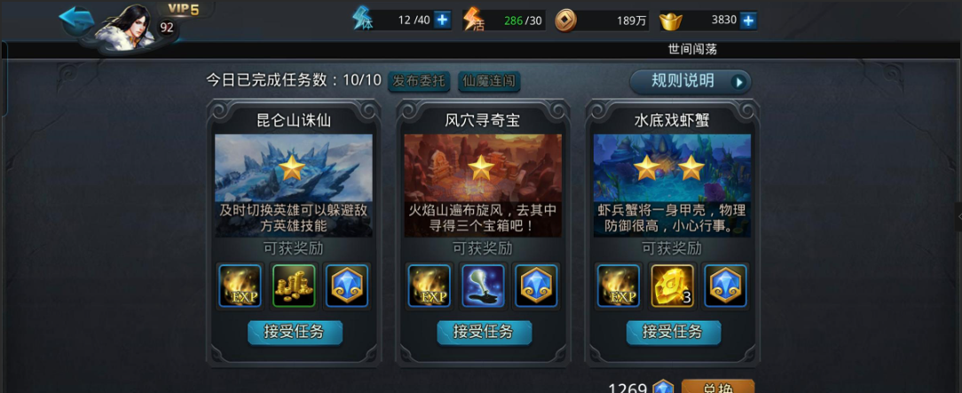962x393 pixels.
Task: Accept the 水底戏虾蟹 quest
Action: 674,333
